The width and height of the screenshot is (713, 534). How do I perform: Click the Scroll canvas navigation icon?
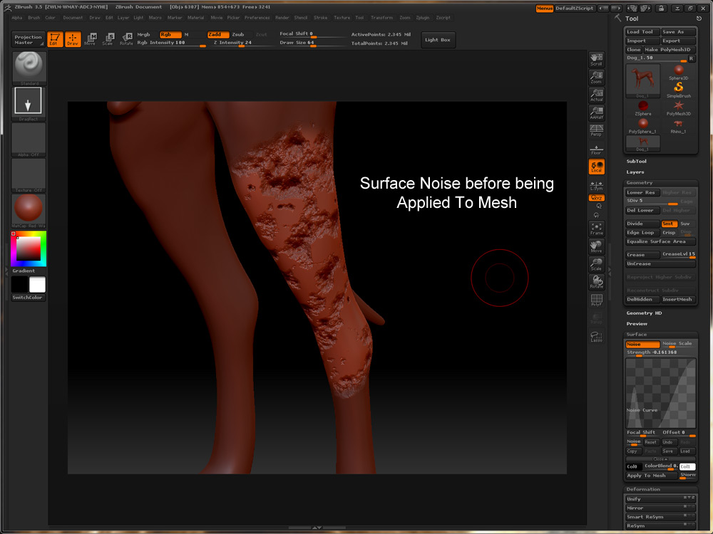tap(596, 59)
